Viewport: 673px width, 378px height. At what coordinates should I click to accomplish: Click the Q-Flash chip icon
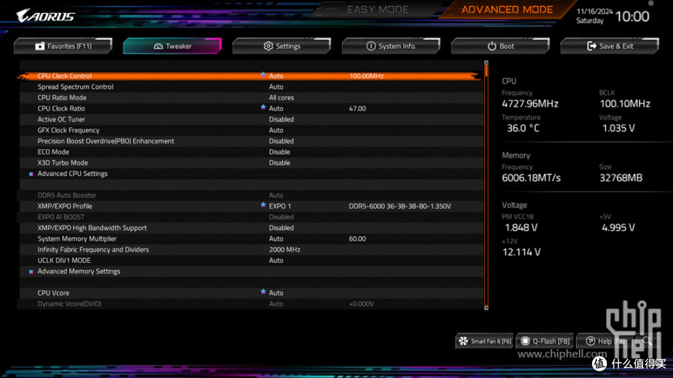pyautogui.click(x=525, y=341)
